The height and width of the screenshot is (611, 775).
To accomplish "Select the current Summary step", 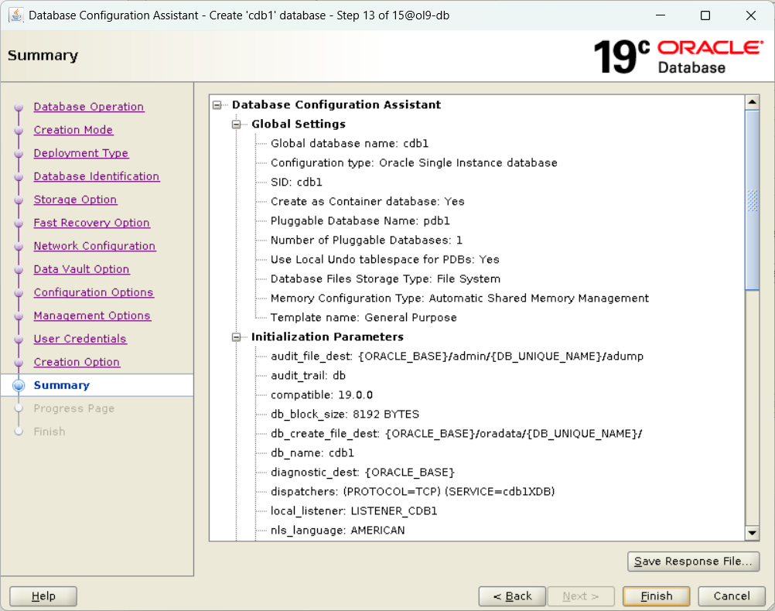I will point(62,385).
